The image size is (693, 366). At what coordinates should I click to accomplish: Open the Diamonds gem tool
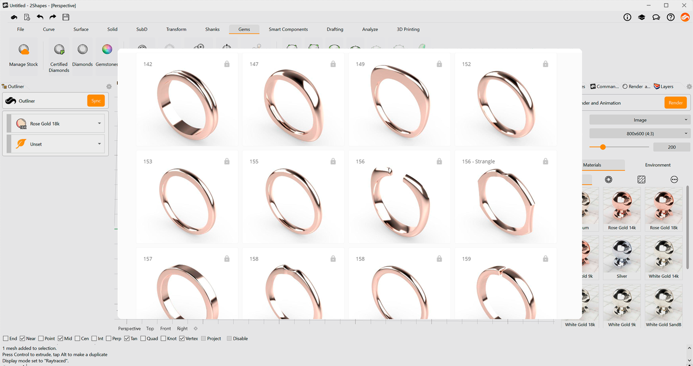click(82, 50)
